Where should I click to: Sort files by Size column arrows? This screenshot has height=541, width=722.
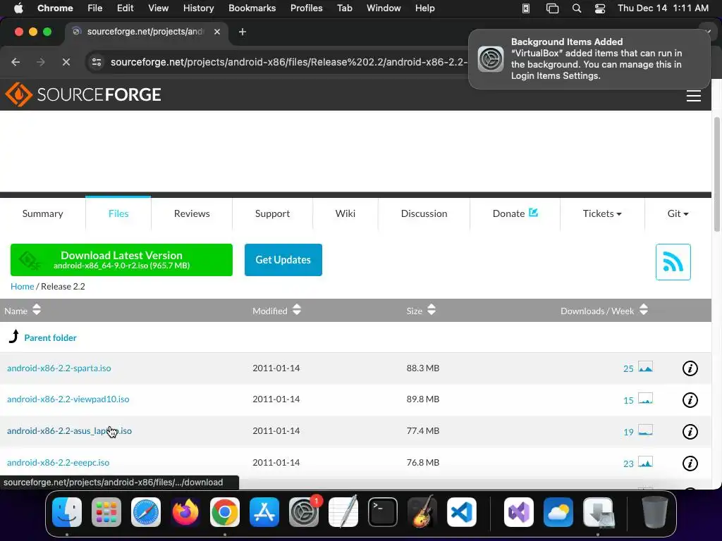431,310
